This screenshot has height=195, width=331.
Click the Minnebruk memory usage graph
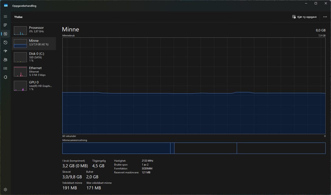(x=194, y=86)
